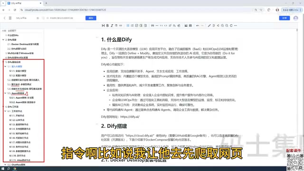This screenshot has height=171, width=304.
Task: Jump to 2.2 Dify部署与访问 outline item
Action: (x=17, y=48)
